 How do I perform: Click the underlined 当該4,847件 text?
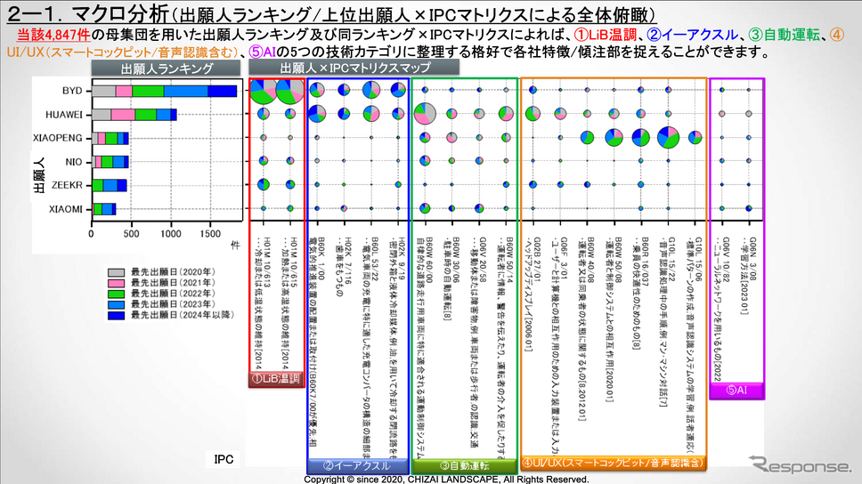53,35
